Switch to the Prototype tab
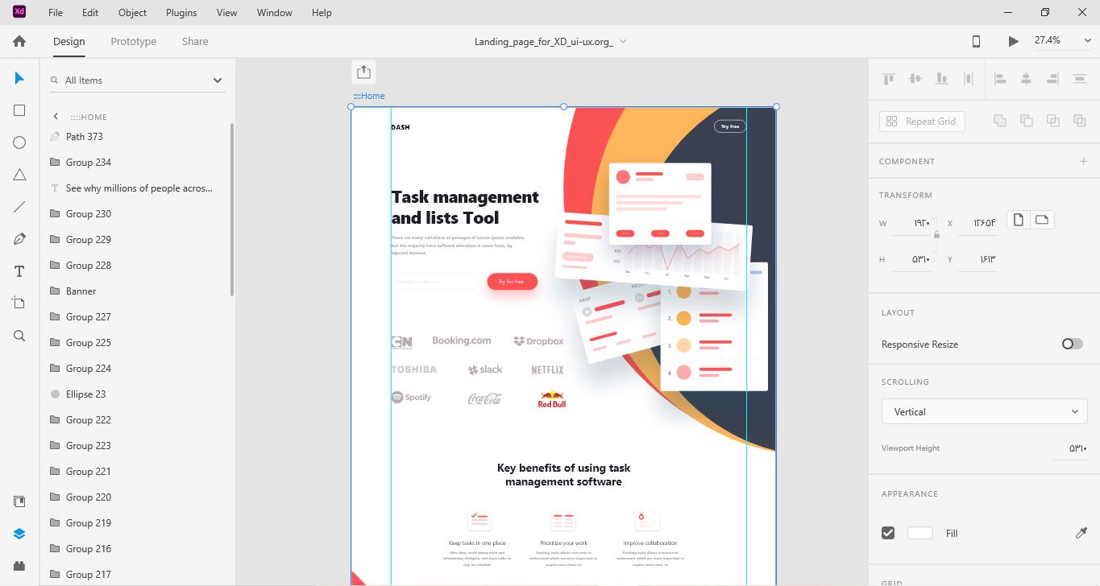The height and width of the screenshot is (586, 1100). [134, 41]
